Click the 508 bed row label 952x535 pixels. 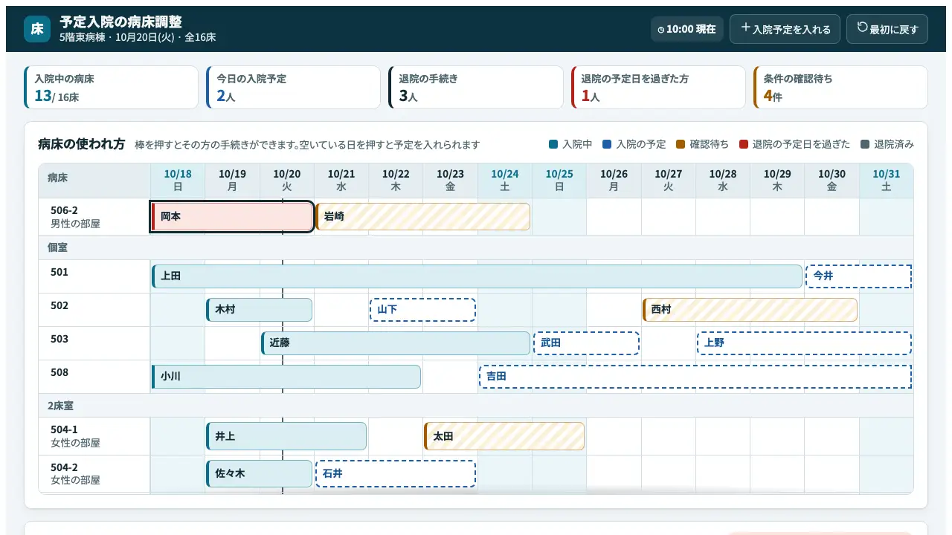point(94,377)
